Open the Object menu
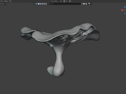126x94 pixels. (x=6, y=1)
